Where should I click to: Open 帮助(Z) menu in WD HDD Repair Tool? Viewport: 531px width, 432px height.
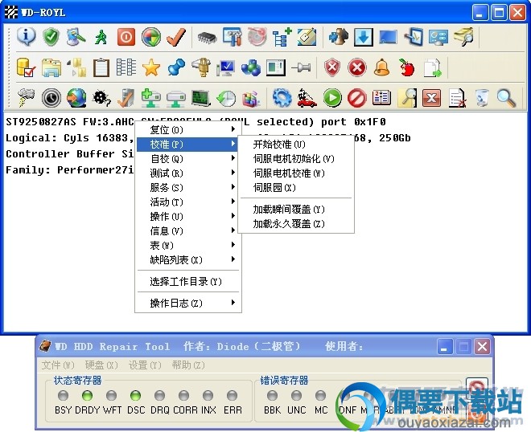point(188,365)
